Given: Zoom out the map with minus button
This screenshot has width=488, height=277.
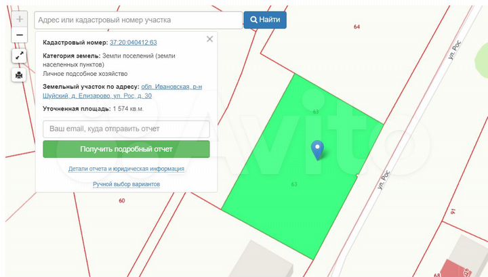Looking at the screenshot, I should (x=19, y=36).
